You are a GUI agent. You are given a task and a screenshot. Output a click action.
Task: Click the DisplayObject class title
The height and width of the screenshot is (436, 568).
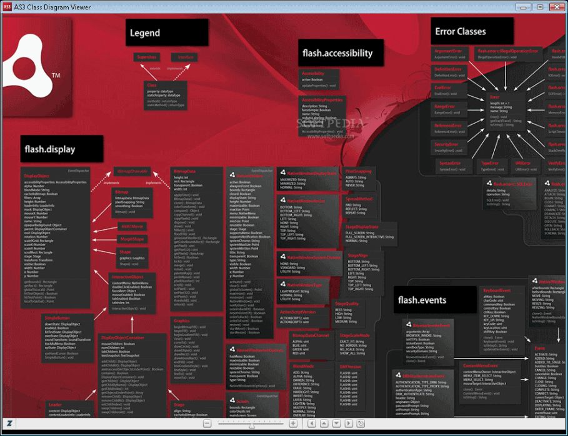[x=37, y=176]
